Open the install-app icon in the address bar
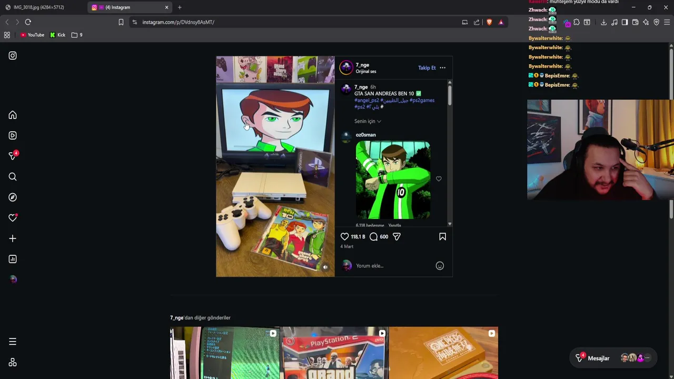The width and height of the screenshot is (674, 379). click(464, 22)
